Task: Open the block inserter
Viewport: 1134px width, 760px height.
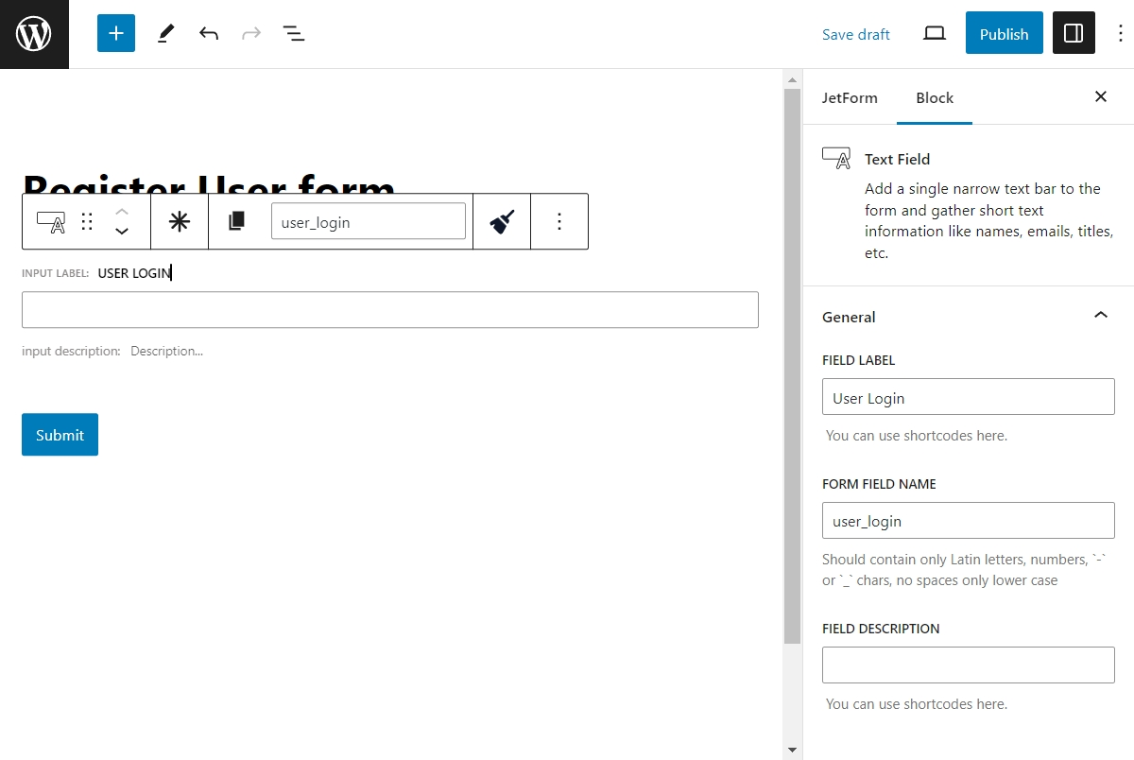Action: 115,32
